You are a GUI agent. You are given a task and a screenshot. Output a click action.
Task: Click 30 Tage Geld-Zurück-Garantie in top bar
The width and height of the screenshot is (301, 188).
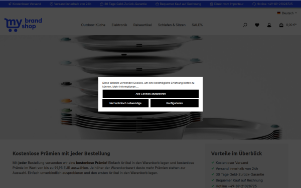tap(125, 4)
